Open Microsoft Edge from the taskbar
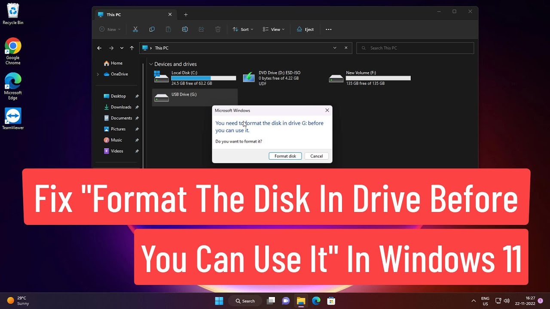Viewport: 550px width, 309px height. tap(316, 301)
